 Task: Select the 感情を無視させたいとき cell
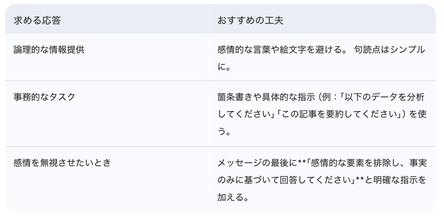tap(62, 163)
